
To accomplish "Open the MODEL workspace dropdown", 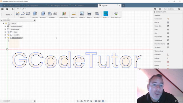I will click(9, 15).
